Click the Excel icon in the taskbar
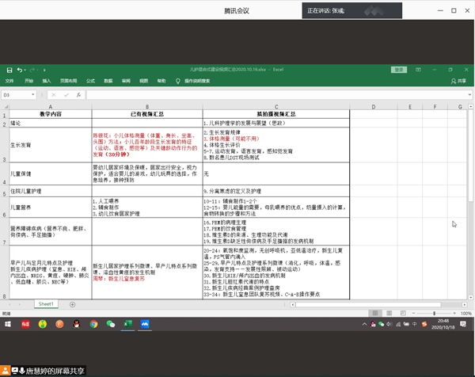 [128, 323]
